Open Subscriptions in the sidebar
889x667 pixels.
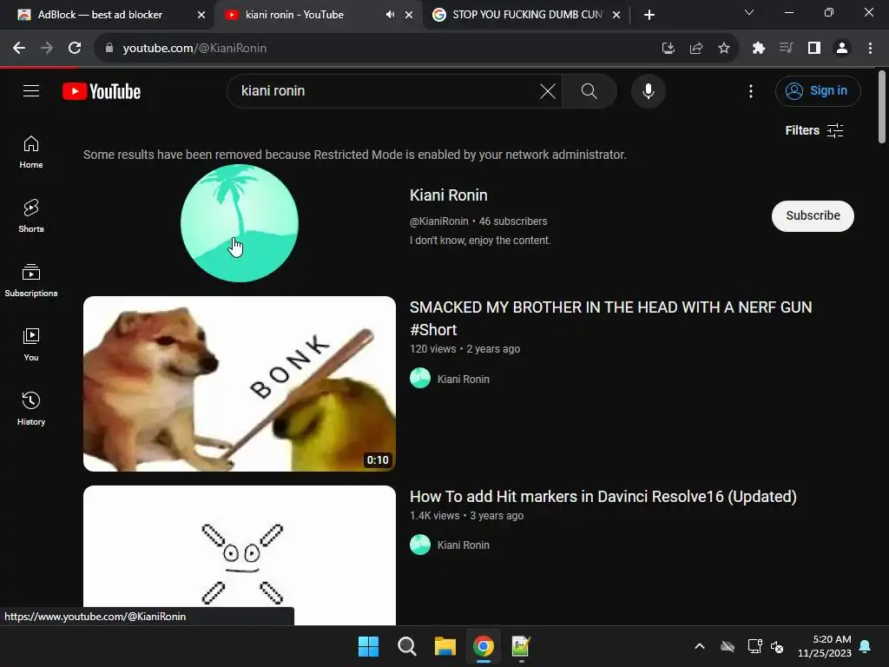click(x=31, y=281)
